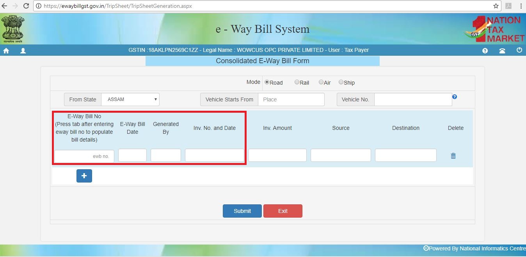
Task: Click the national emblem logo
Action: (13, 28)
